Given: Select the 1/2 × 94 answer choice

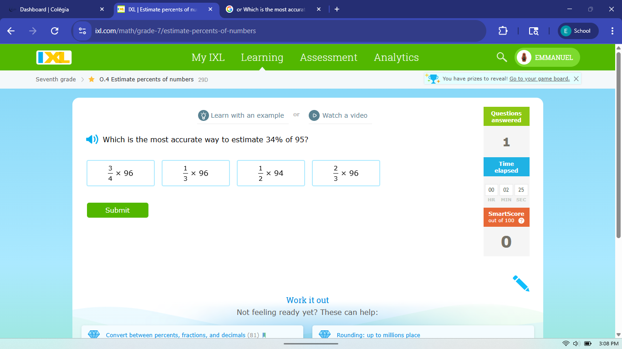Looking at the screenshot, I should [x=270, y=173].
